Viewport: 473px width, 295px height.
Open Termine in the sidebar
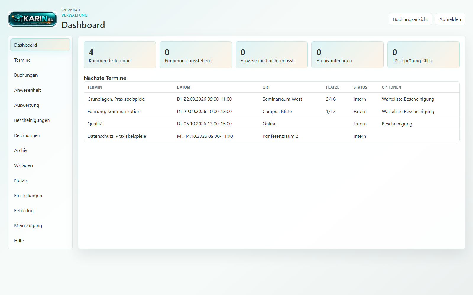tap(40, 60)
